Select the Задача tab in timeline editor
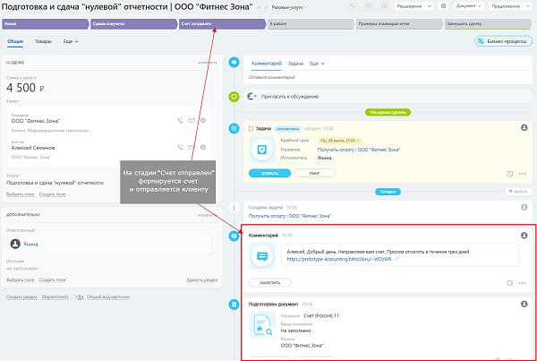 [295, 64]
